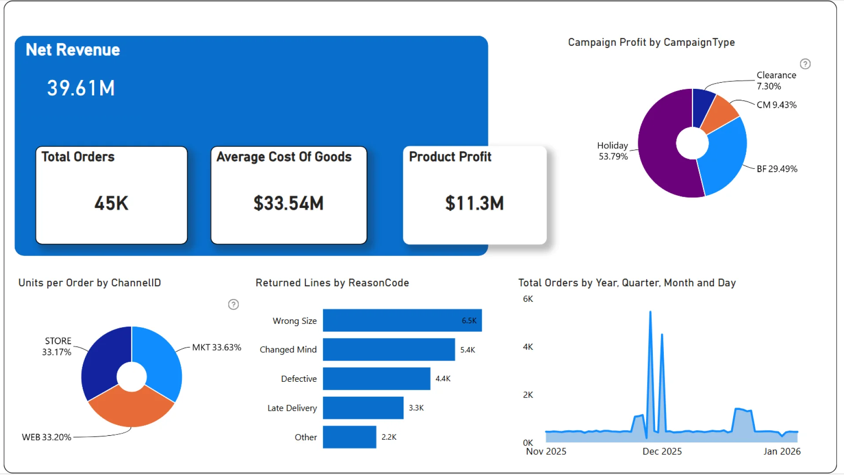Select the Defective returns bar
Image resolution: width=844 pixels, height=475 pixels.
(x=376, y=379)
